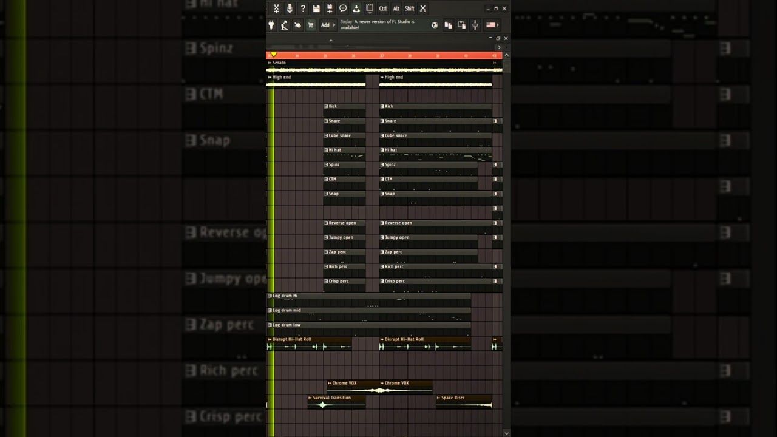Click the down arrow at the scrollbar bottom

tap(506, 433)
